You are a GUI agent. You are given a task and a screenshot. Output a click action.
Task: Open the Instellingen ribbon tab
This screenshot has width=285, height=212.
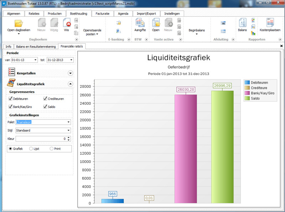(x=172, y=14)
